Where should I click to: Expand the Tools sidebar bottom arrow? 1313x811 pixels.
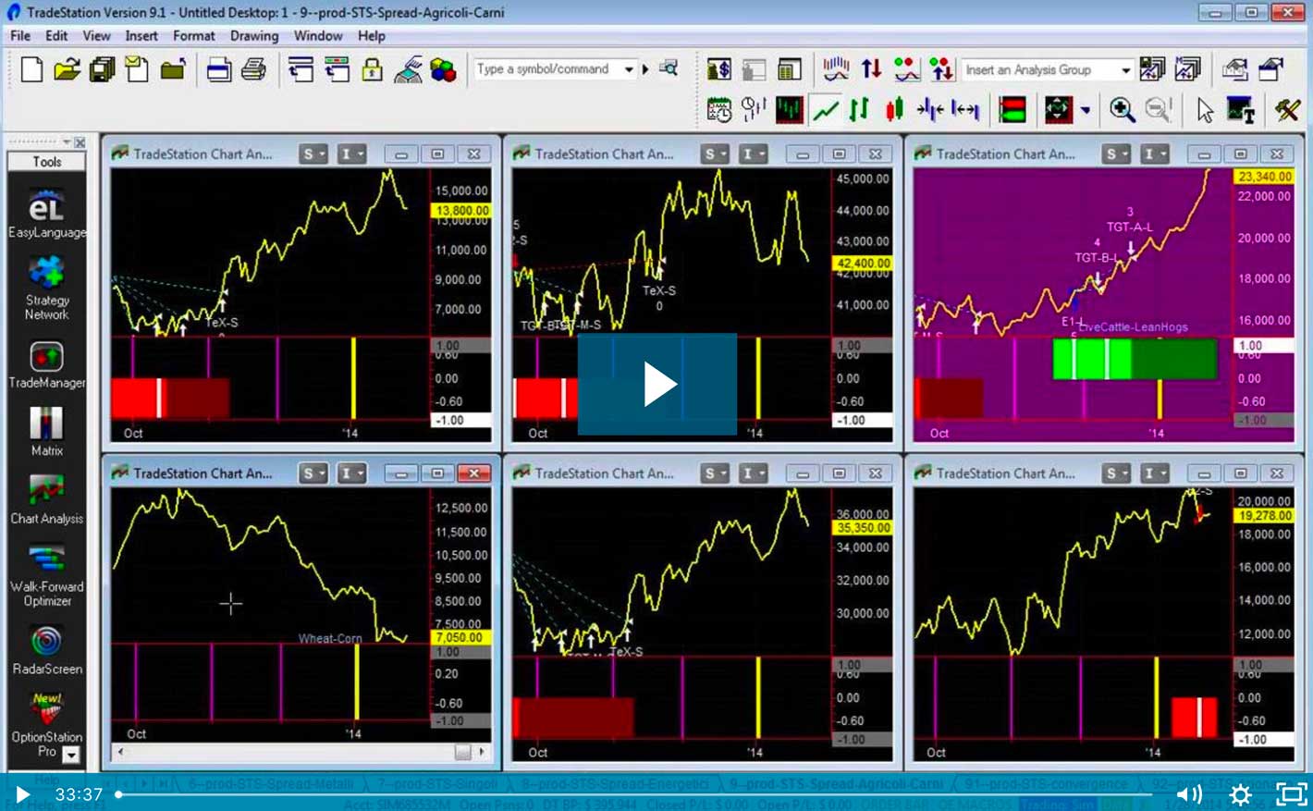[71, 755]
